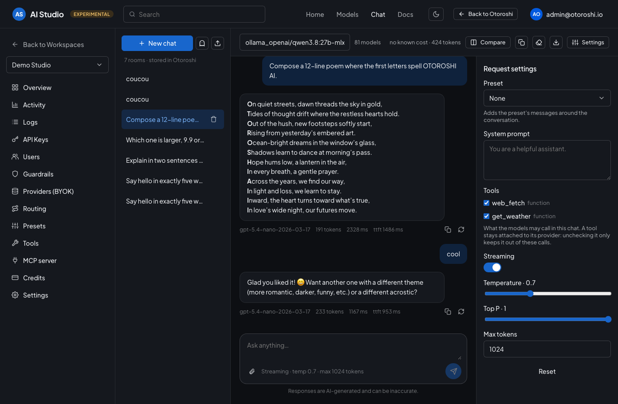This screenshot has width=618, height=404.
Task: Go to Chat in top navigation
Action: [x=378, y=15]
